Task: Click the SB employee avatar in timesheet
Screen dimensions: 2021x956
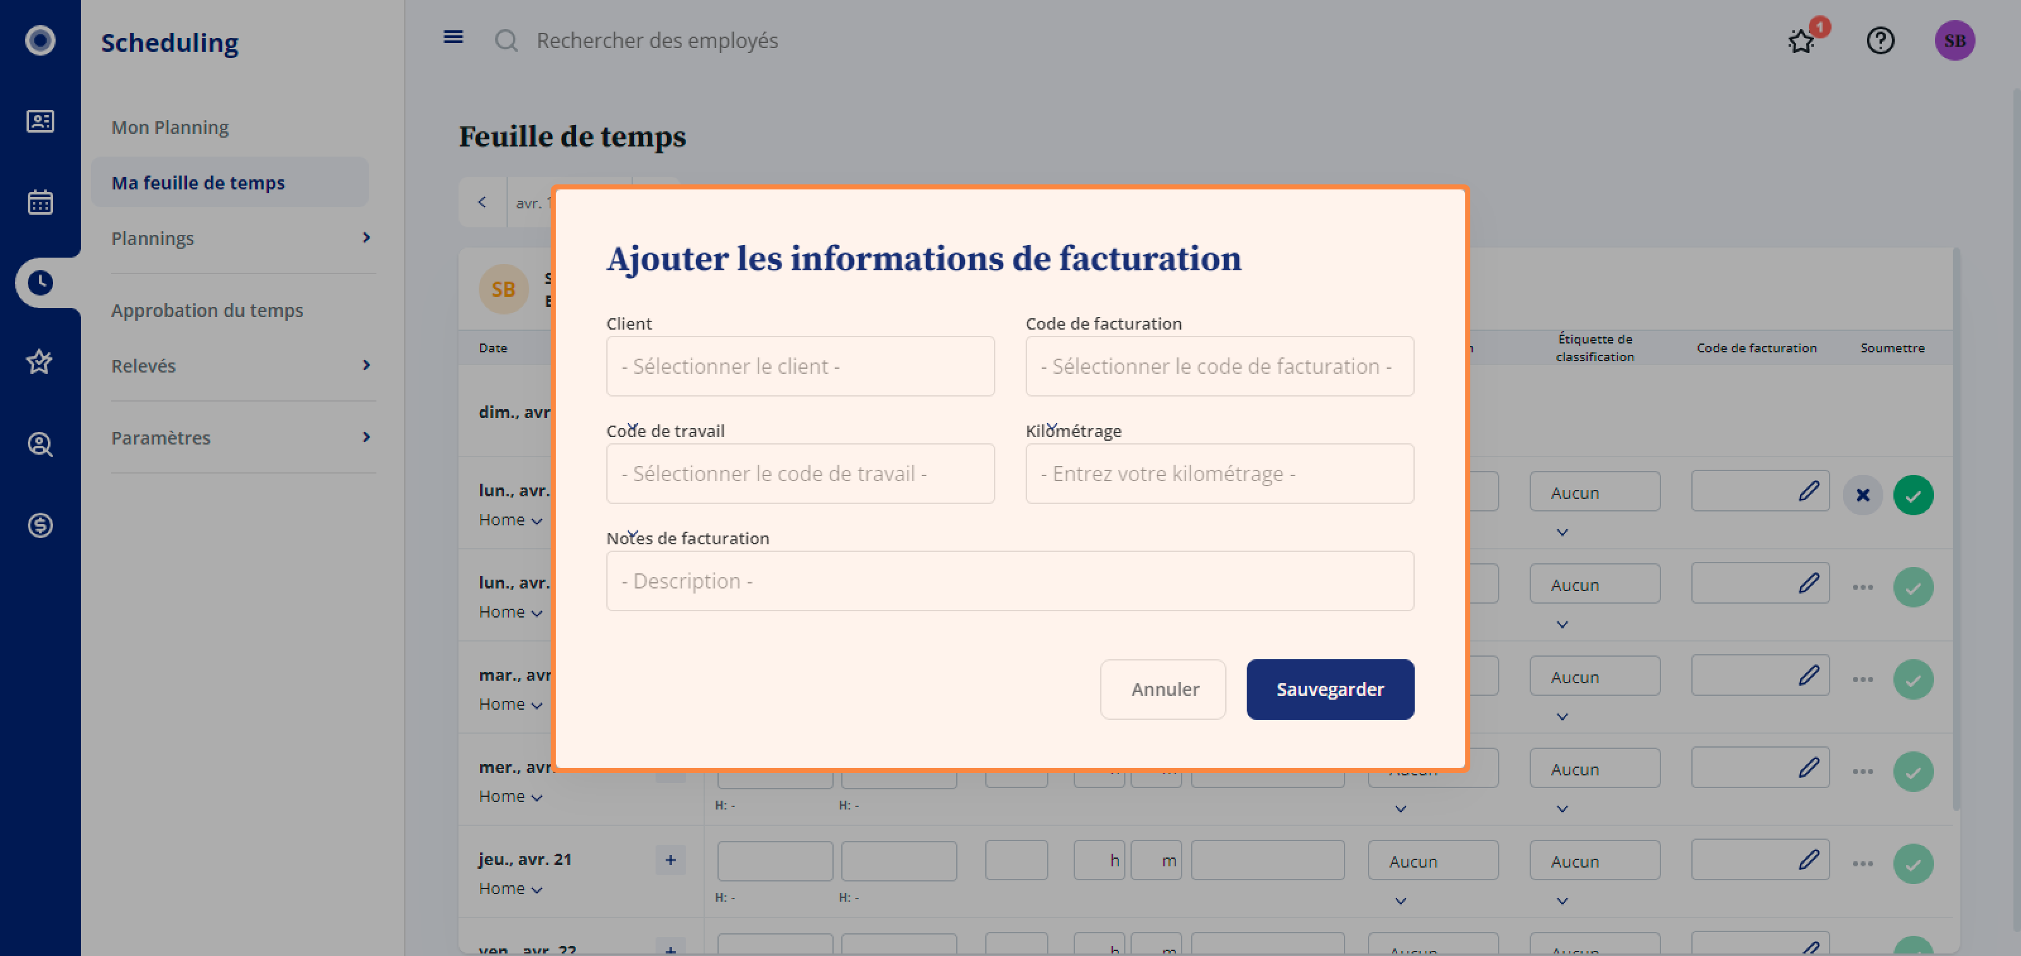Action: pos(503,289)
